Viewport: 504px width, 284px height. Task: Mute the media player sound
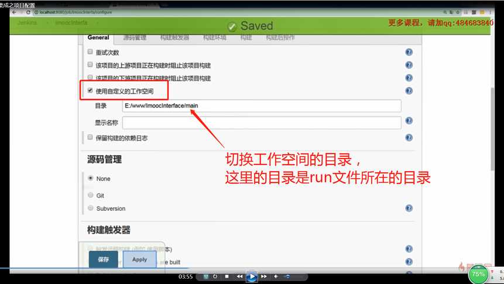(x=276, y=276)
